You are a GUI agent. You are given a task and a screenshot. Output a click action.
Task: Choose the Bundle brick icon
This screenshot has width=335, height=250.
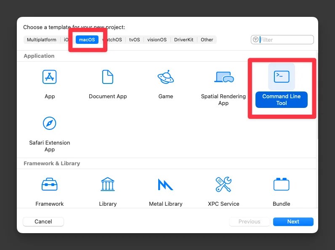282,184
